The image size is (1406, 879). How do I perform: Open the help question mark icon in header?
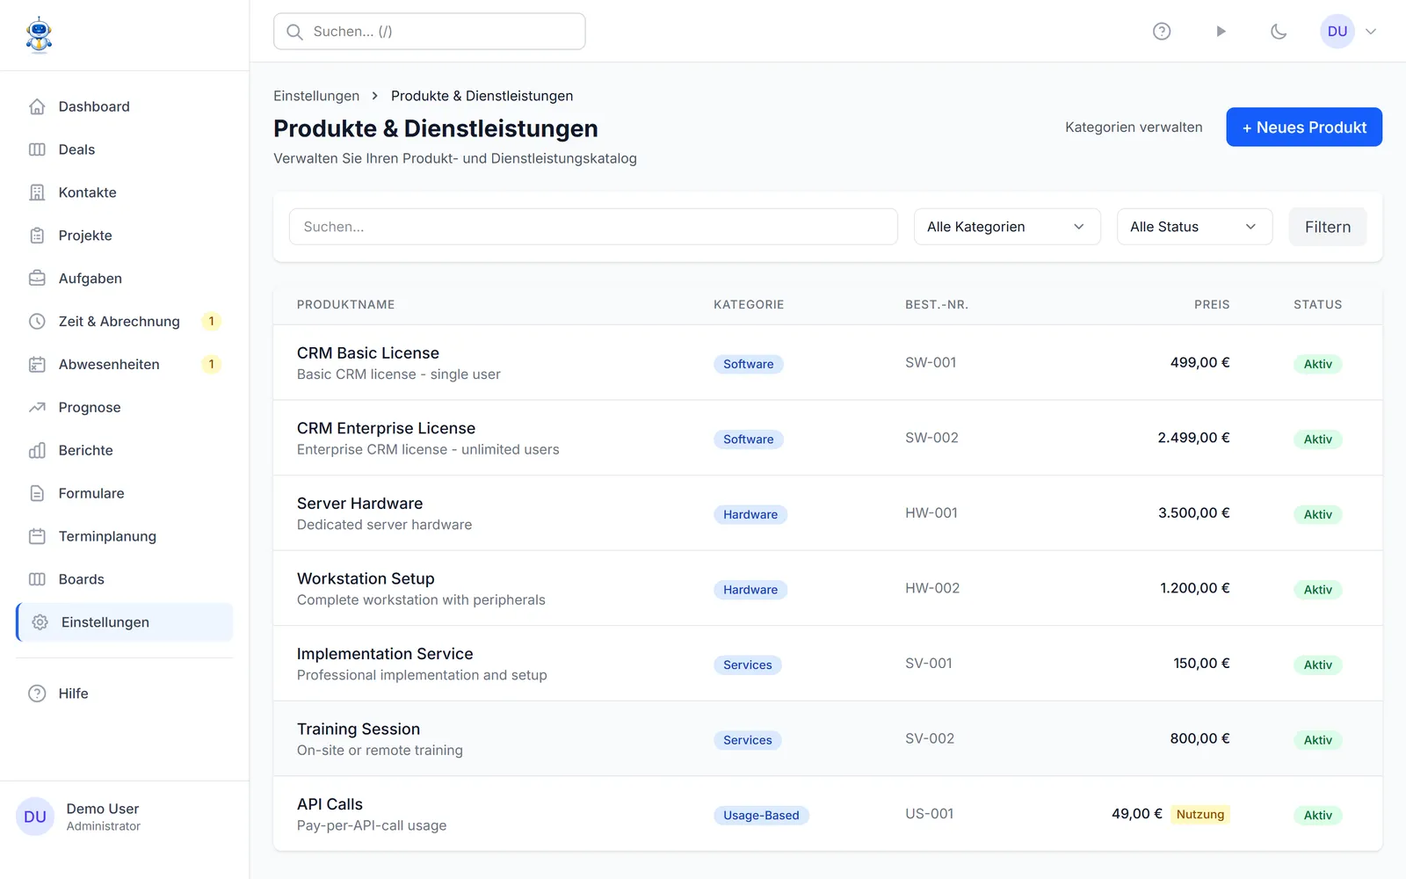[x=1162, y=32]
